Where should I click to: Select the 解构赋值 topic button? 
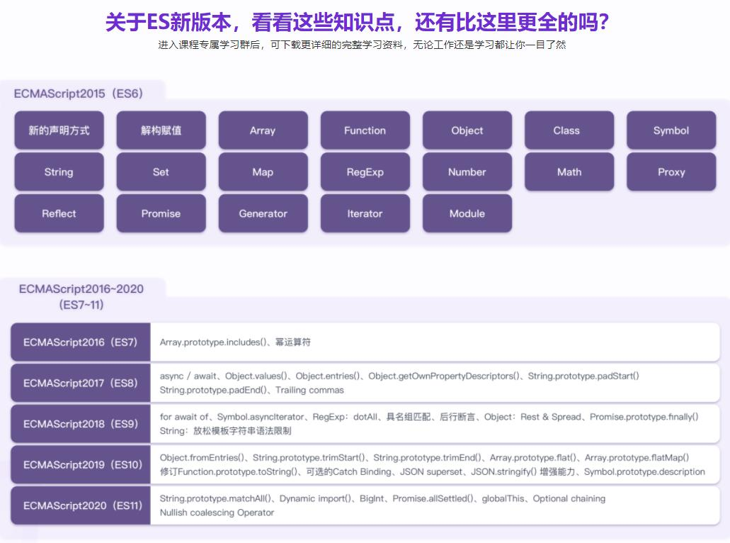(161, 130)
